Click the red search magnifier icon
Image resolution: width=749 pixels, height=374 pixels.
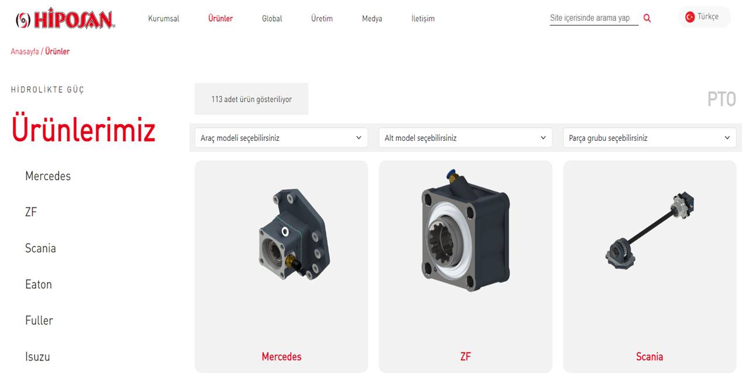tap(647, 18)
